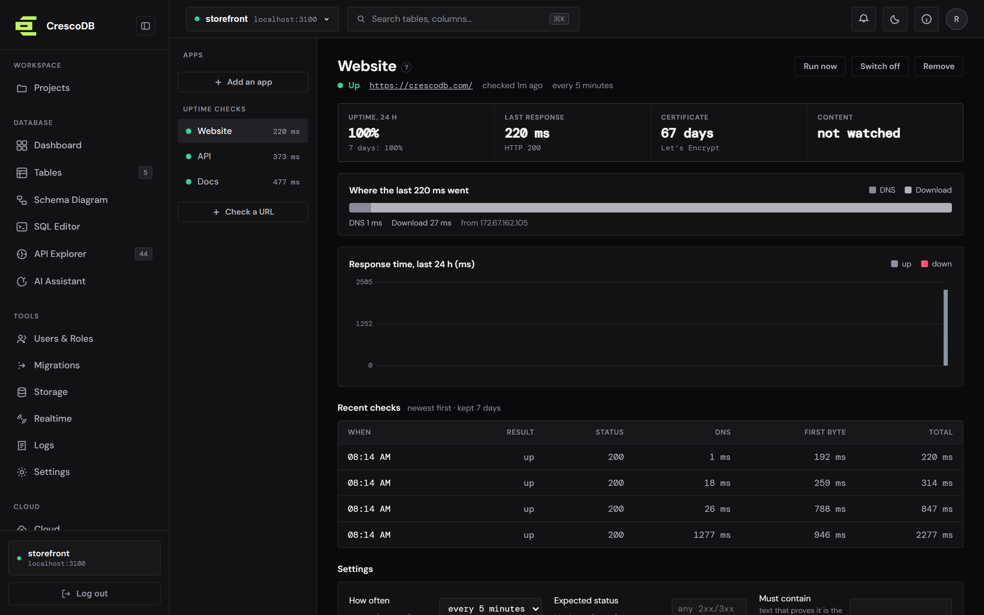
Task: Toggle dark mode moon icon
Action: pos(894,19)
